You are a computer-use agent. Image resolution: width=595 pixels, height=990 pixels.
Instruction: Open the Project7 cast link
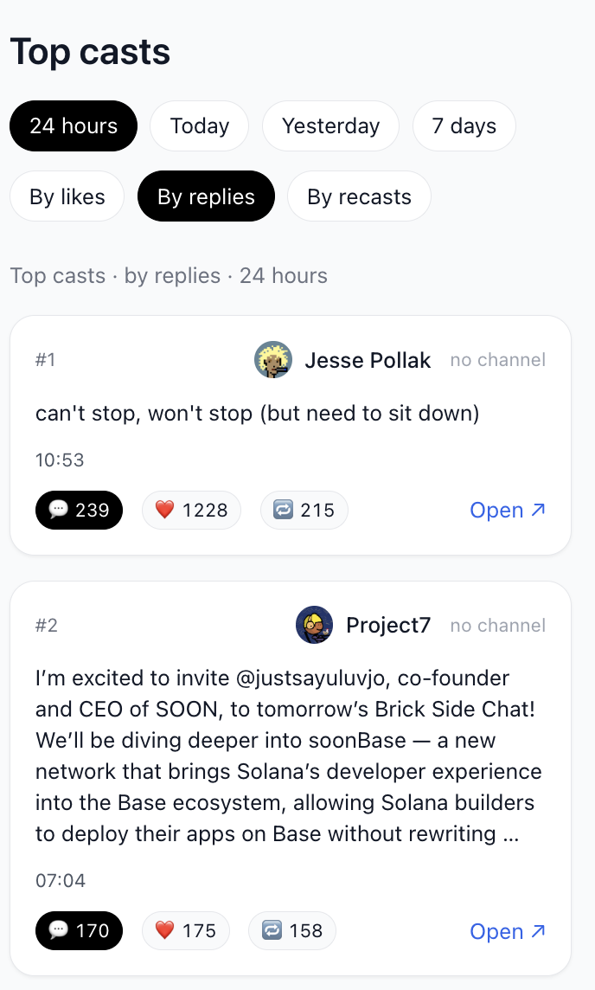coord(508,931)
